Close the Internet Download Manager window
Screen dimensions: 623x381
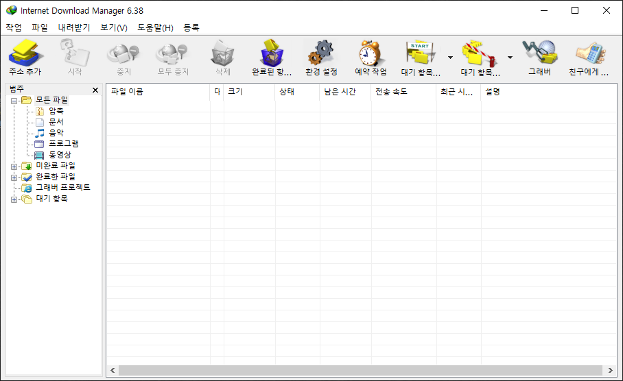click(x=607, y=10)
